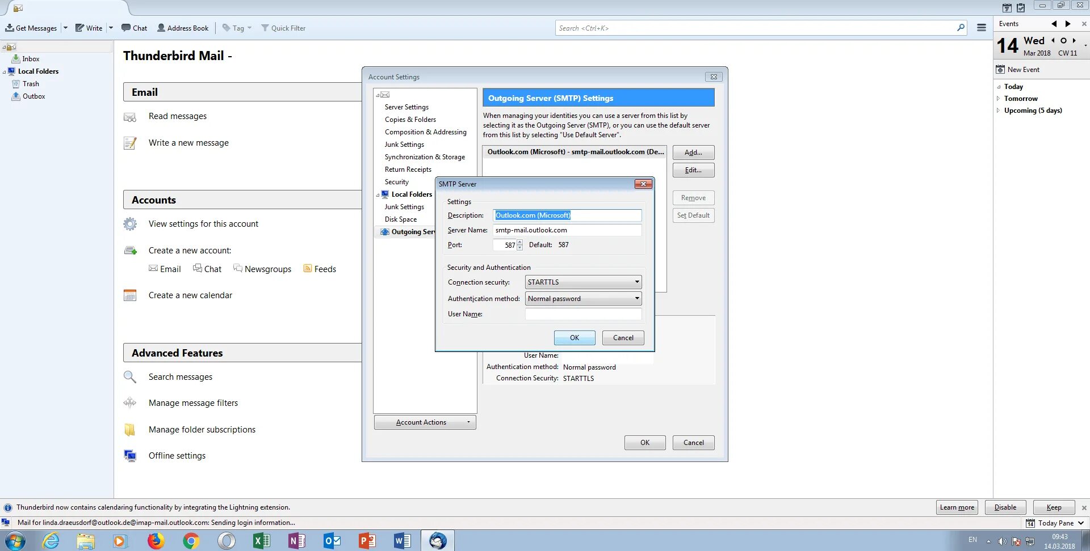Open the Thunderbird hamburger menu

click(x=981, y=28)
